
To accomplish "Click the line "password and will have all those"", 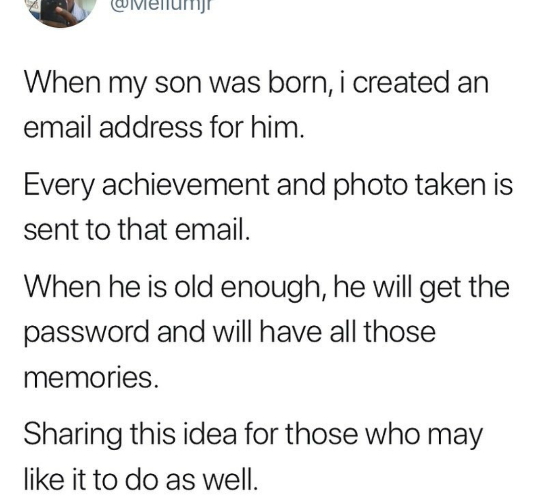I will click(229, 333).
